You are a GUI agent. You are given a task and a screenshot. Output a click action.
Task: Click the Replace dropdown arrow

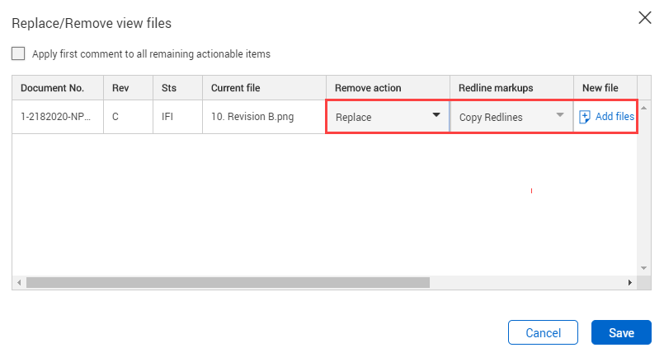coord(436,115)
